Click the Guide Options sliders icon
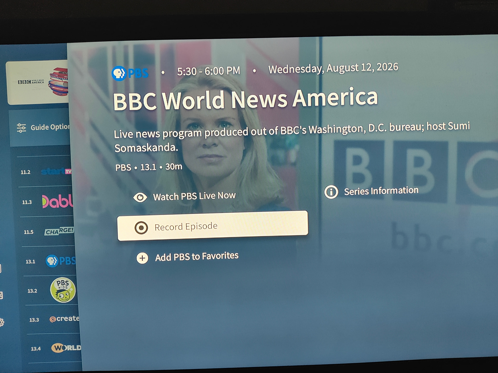This screenshot has width=498, height=373. pyautogui.click(x=21, y=128)
